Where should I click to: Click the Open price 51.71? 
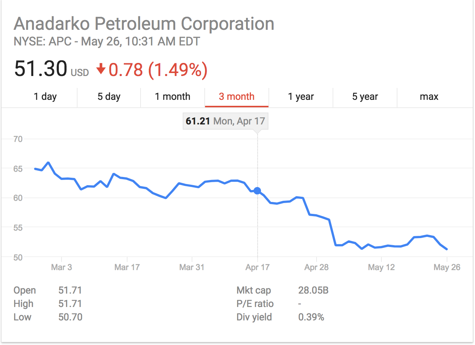point(70,291)
